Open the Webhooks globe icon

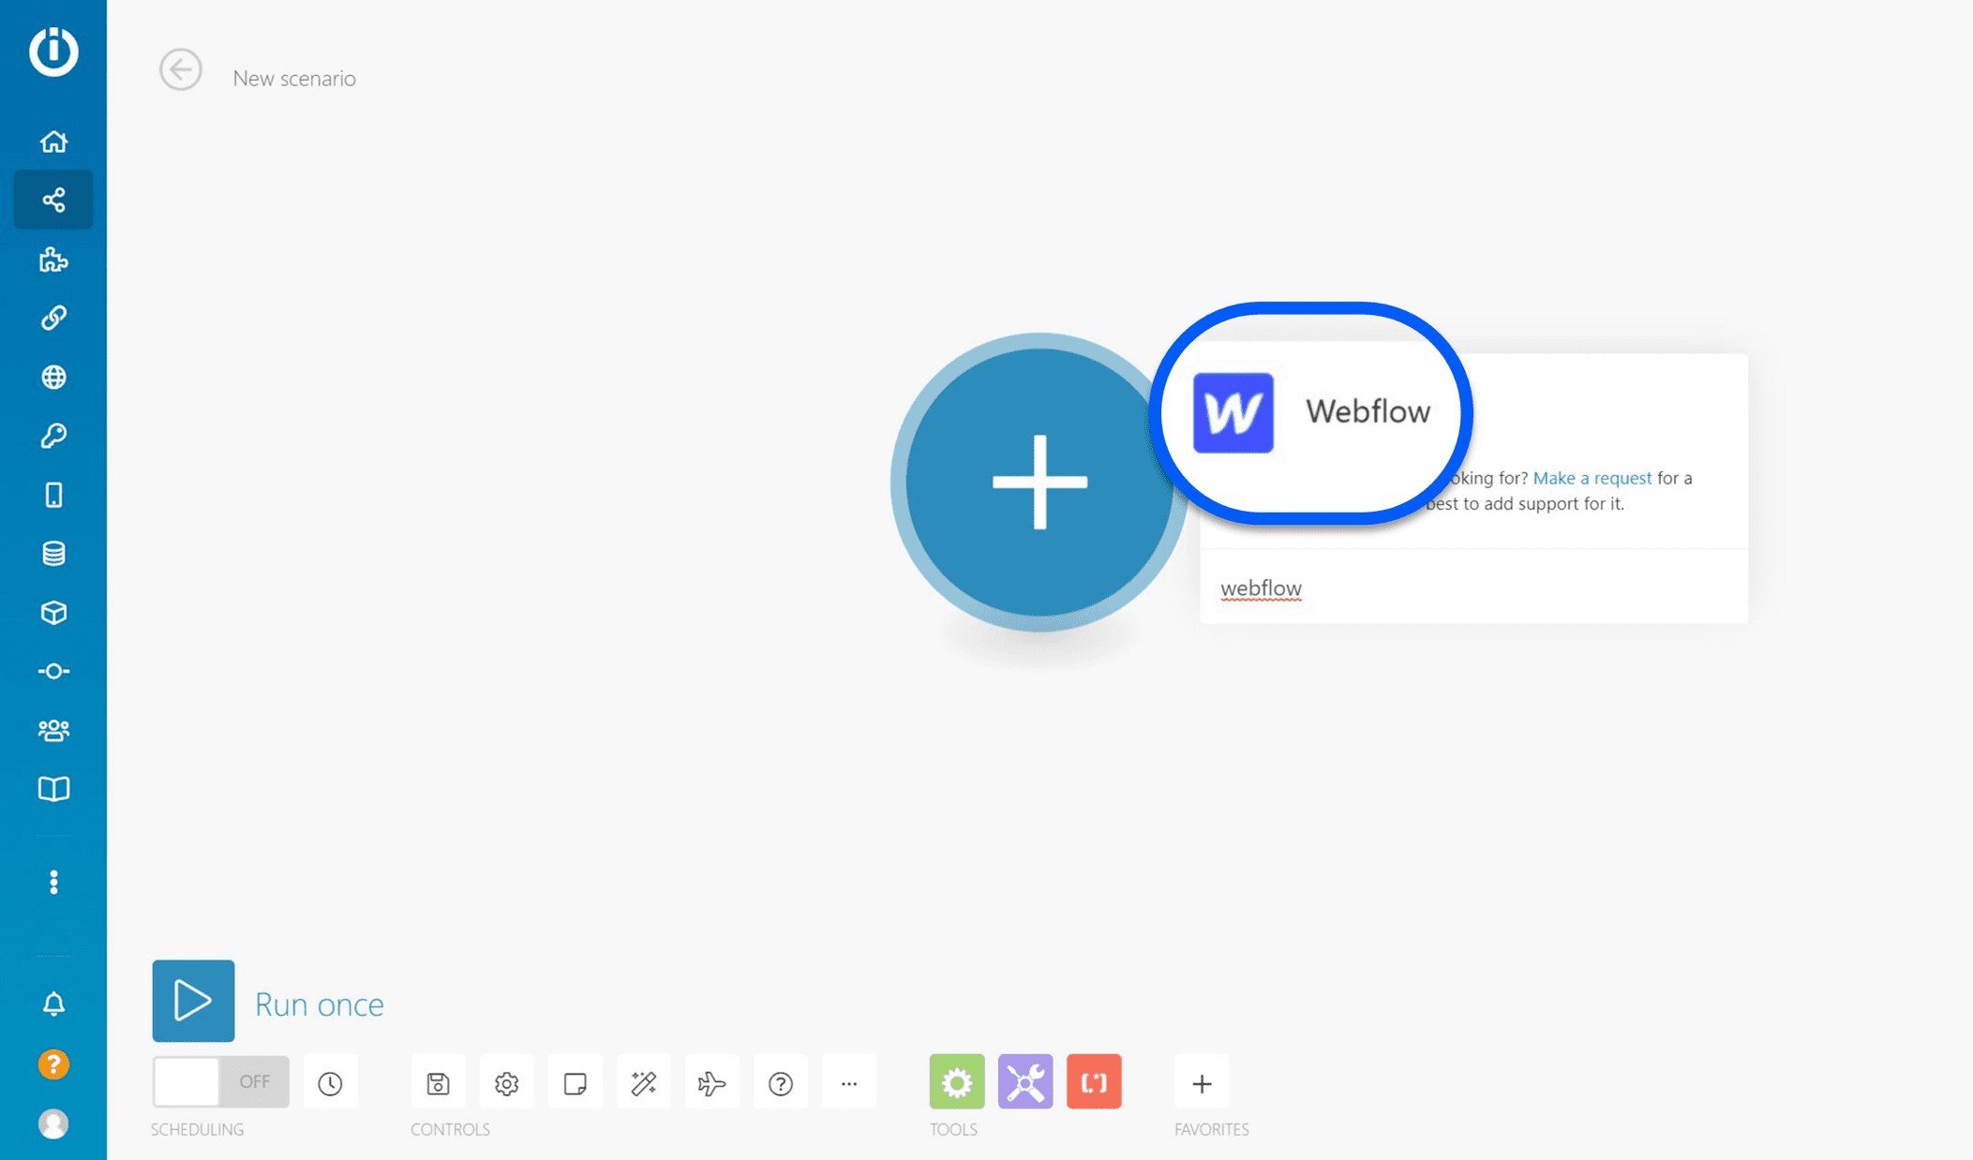(x=53, y=377)
